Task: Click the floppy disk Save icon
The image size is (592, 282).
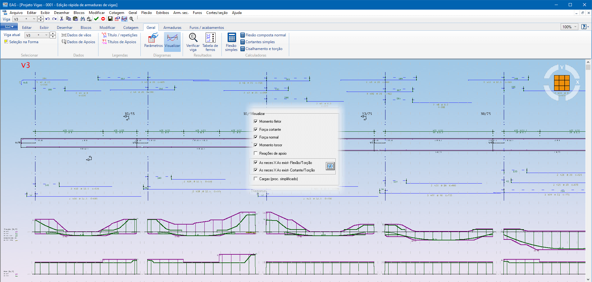Action: (x=110, y=19)
